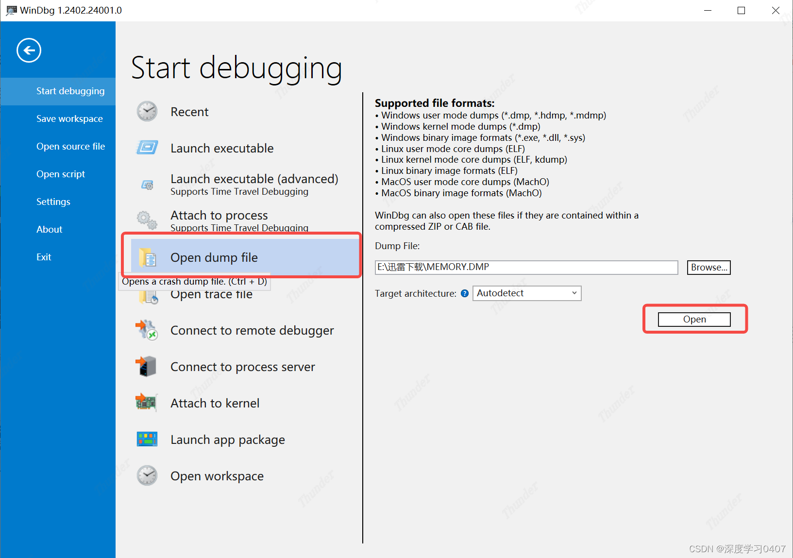This screenshot has width=793, height=558.
Task: Click the Browse... button
Action: [709, 268]
